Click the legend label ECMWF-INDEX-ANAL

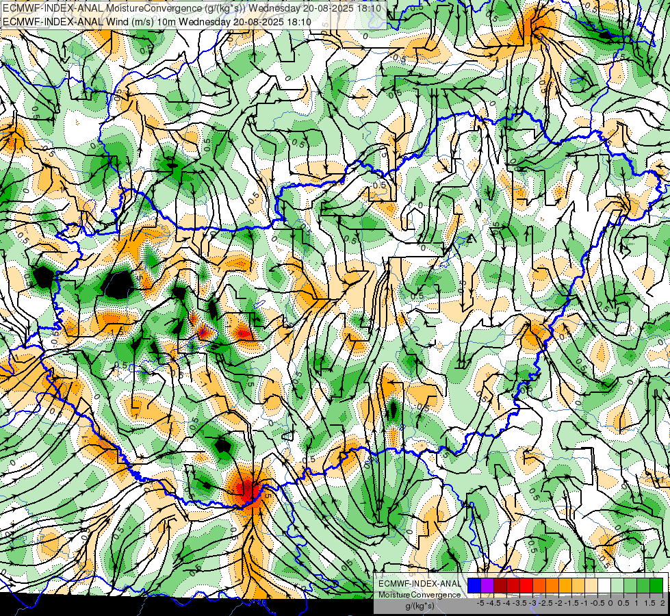420,584
